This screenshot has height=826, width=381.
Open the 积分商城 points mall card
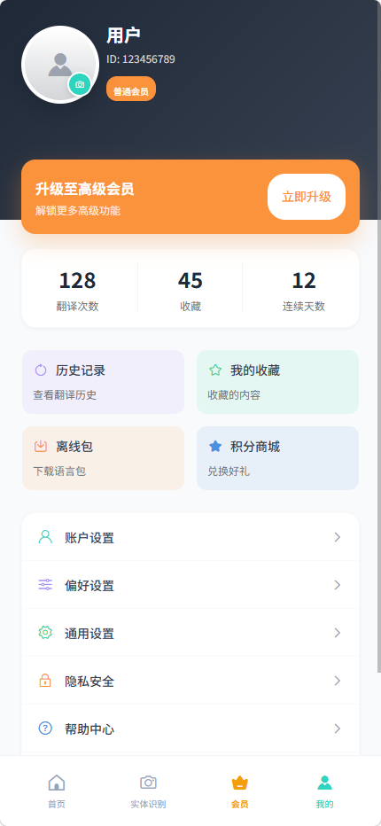tap(277, 458)
